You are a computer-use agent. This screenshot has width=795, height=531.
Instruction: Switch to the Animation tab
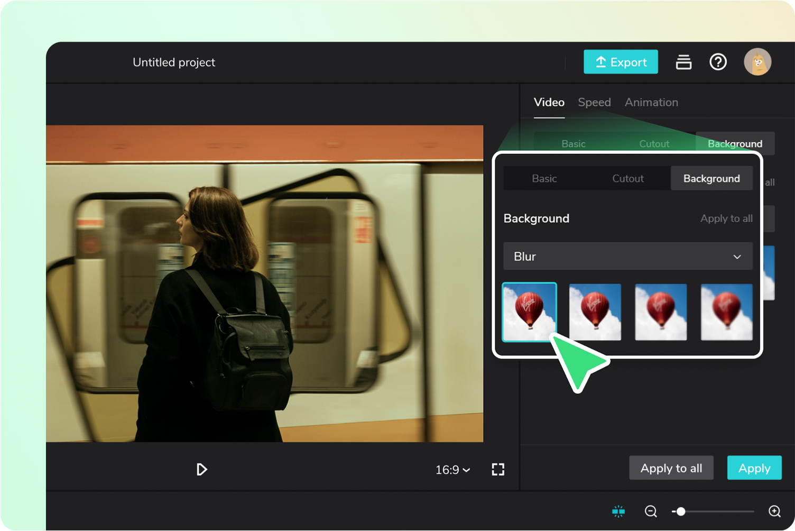(651, 102)
